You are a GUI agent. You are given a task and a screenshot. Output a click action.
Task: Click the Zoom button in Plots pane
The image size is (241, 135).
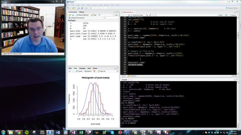pos(79,71)
